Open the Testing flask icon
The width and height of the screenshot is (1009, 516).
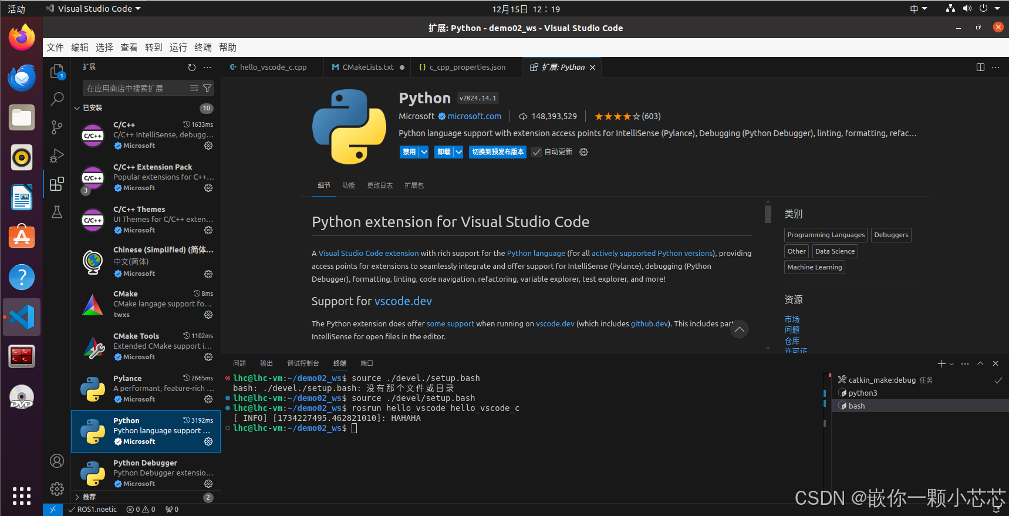[57, 212]
